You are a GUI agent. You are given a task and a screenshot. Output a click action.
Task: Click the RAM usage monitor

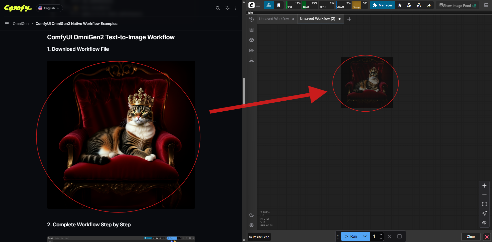tap(310, 5)
